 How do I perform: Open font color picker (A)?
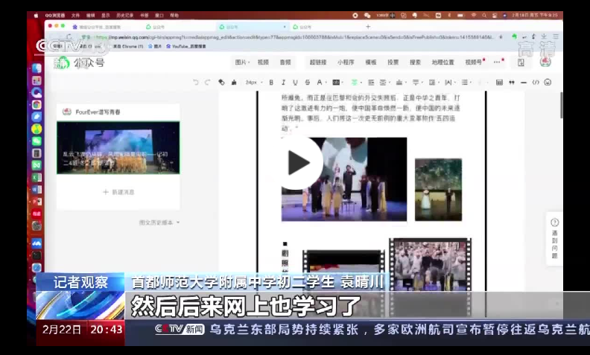[320, 83]
